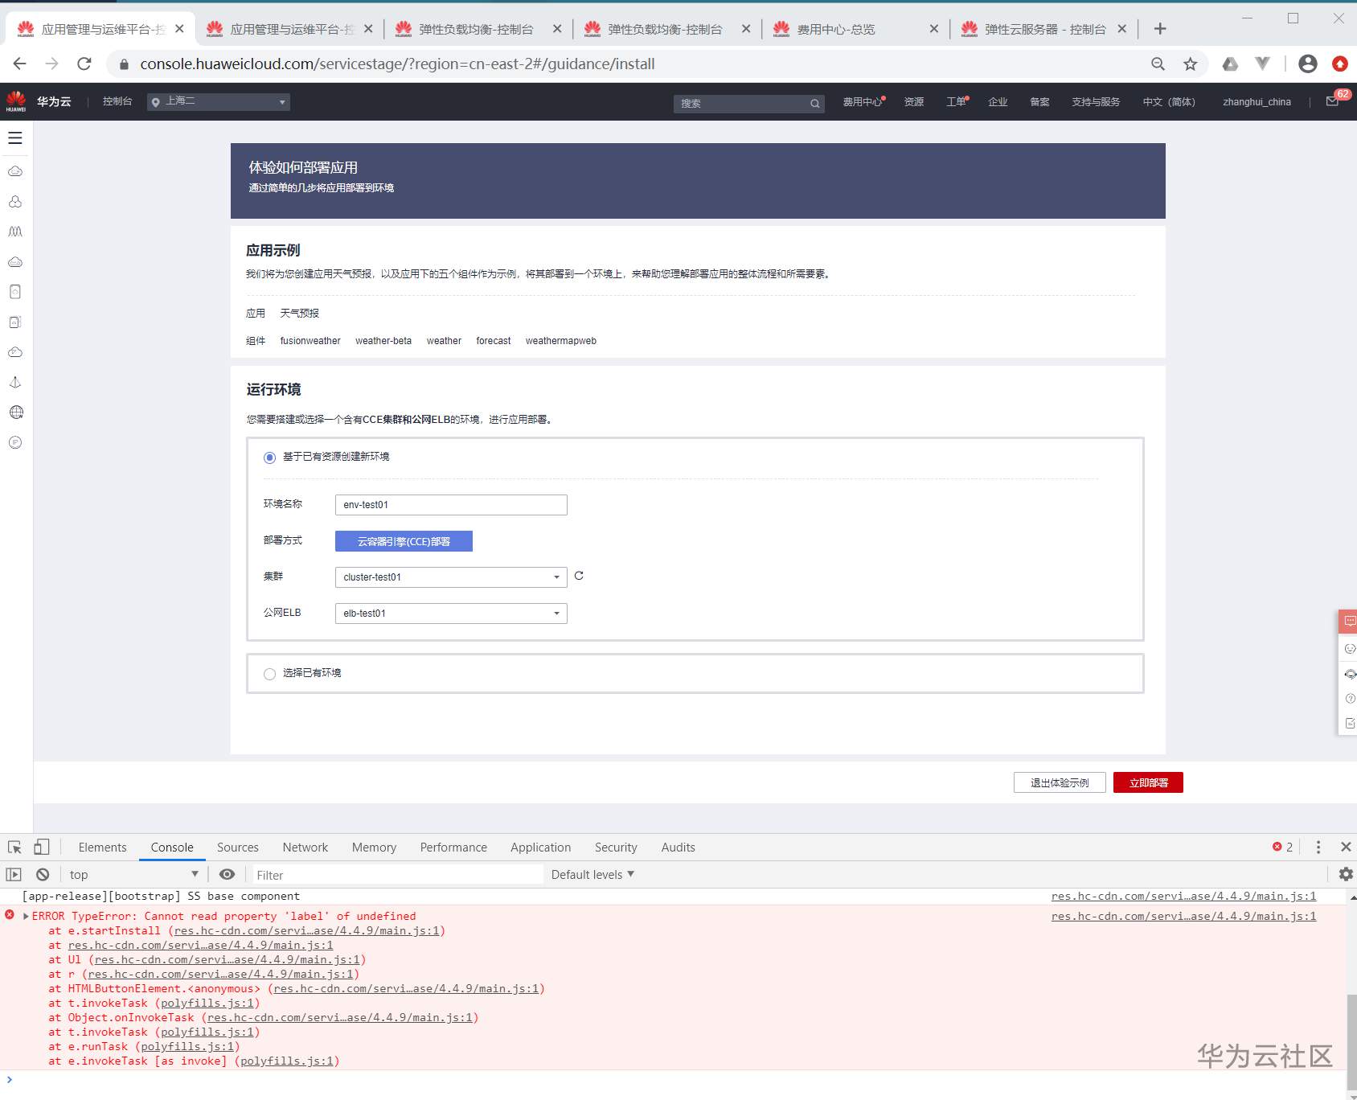
Task: Open the 上海二 region dropdown
Action: pos(219,102)
